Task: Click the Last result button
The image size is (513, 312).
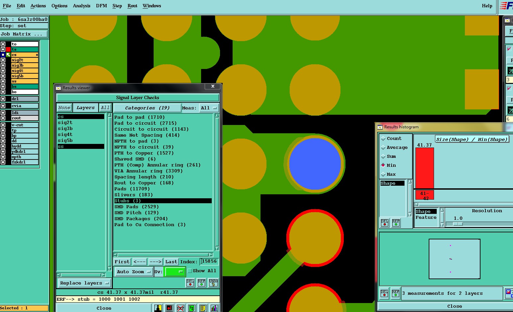Action: (171, 262)
